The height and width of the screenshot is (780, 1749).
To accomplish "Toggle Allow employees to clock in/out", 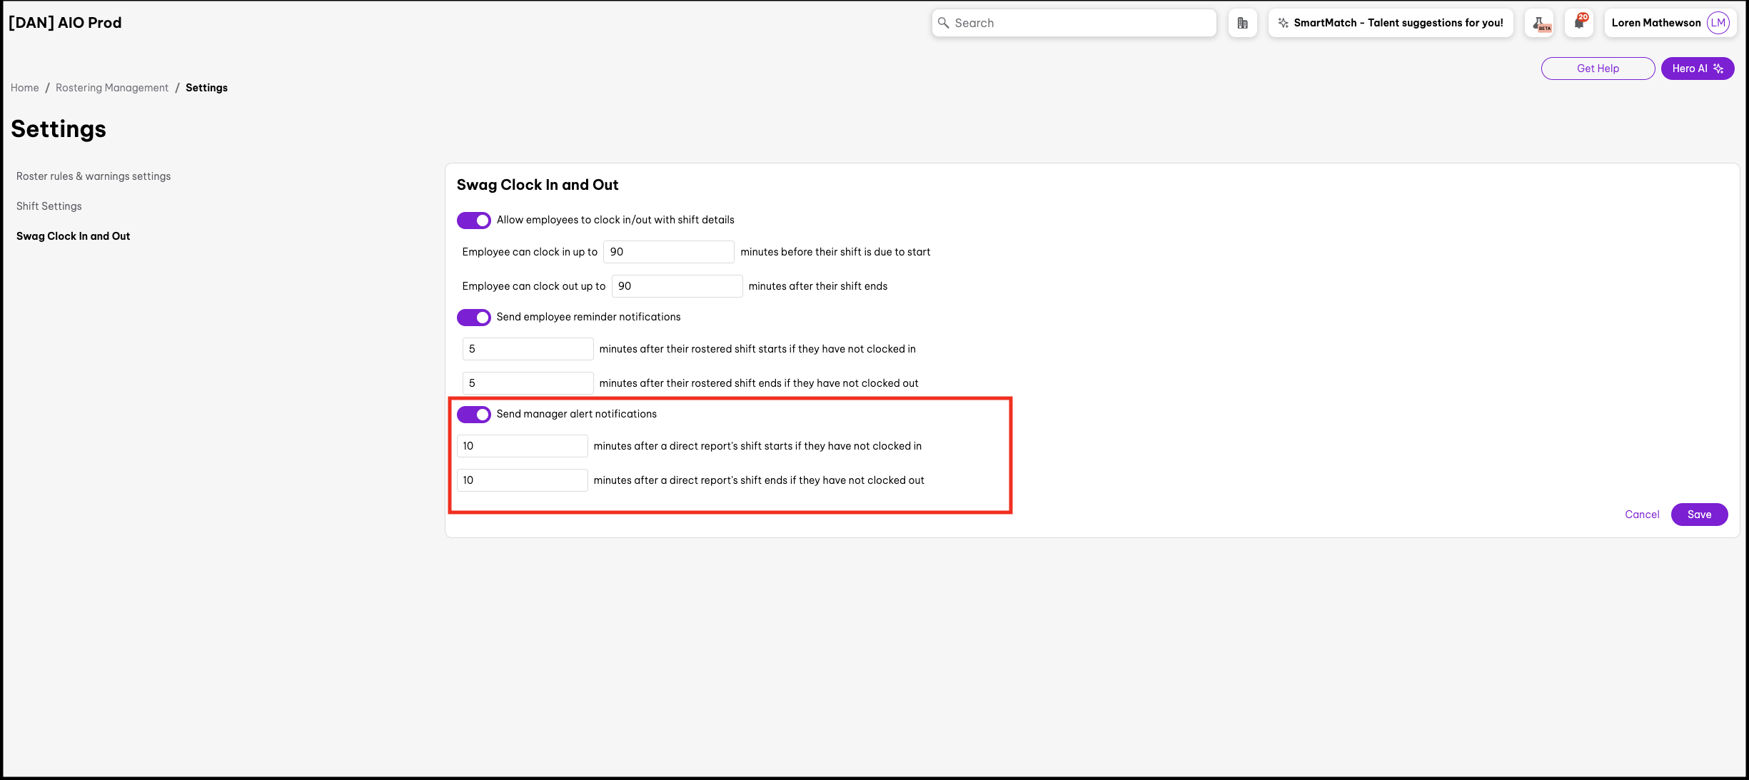I will 473,221.
